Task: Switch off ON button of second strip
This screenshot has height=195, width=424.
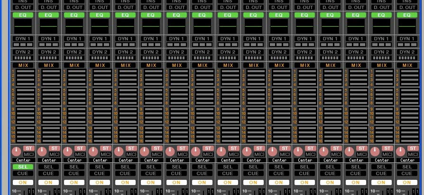Action: tap(48, 183)
